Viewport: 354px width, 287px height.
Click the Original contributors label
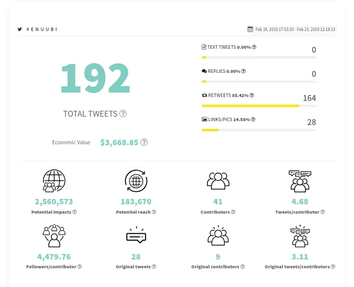[x=215, y=267]
